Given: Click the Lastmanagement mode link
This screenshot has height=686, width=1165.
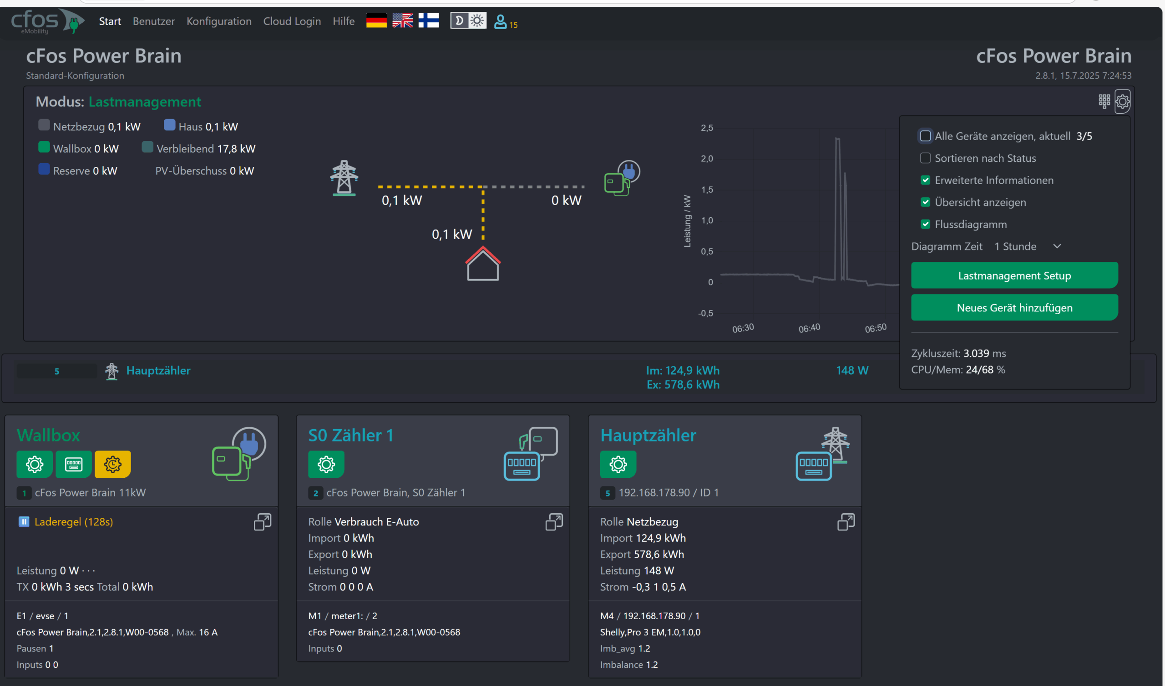Looking at the screenshot, I should 145,102.
